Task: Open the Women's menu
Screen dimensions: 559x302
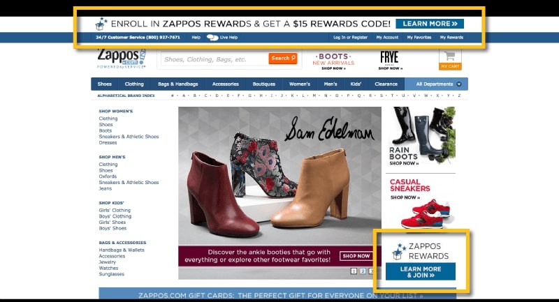Action: click(300, 84)
